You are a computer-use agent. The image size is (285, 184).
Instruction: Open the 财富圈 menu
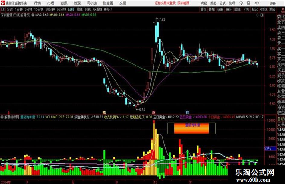108,3
